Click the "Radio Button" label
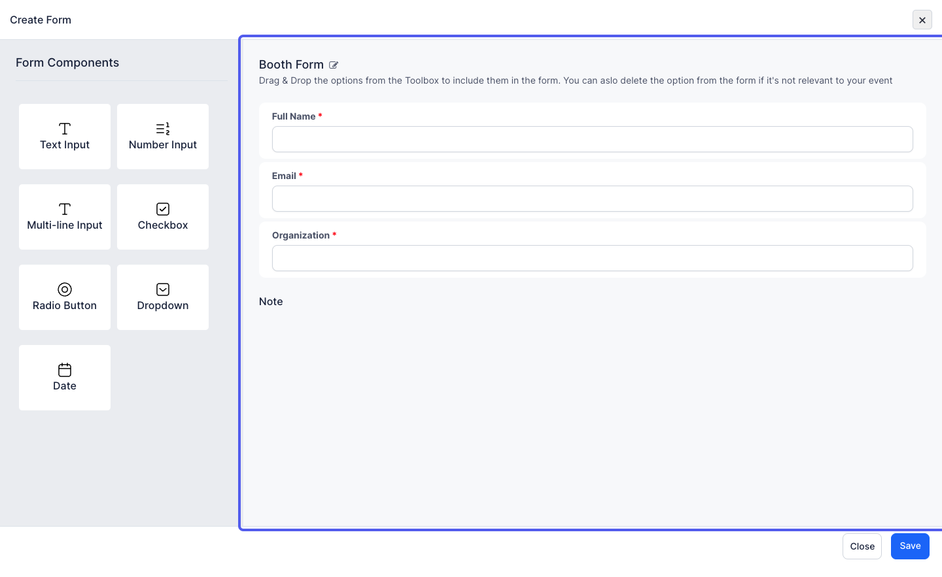Viewport: 942px width, 577px height. [x=65, y=306]
